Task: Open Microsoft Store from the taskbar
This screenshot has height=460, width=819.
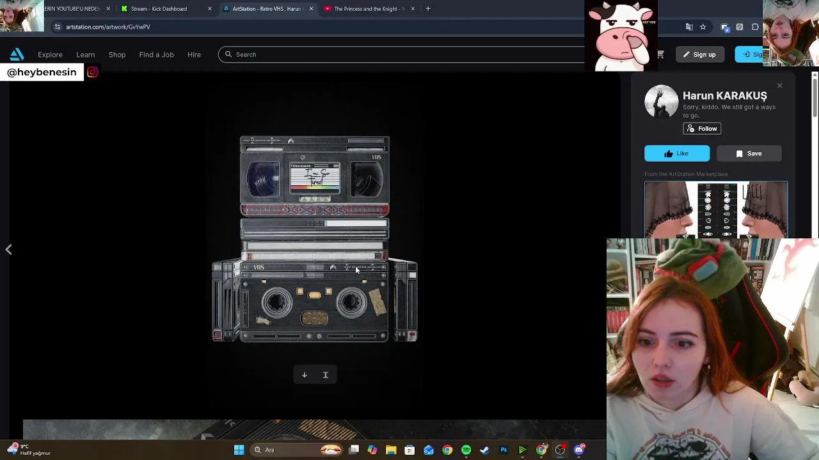Action: coord(409,450)
